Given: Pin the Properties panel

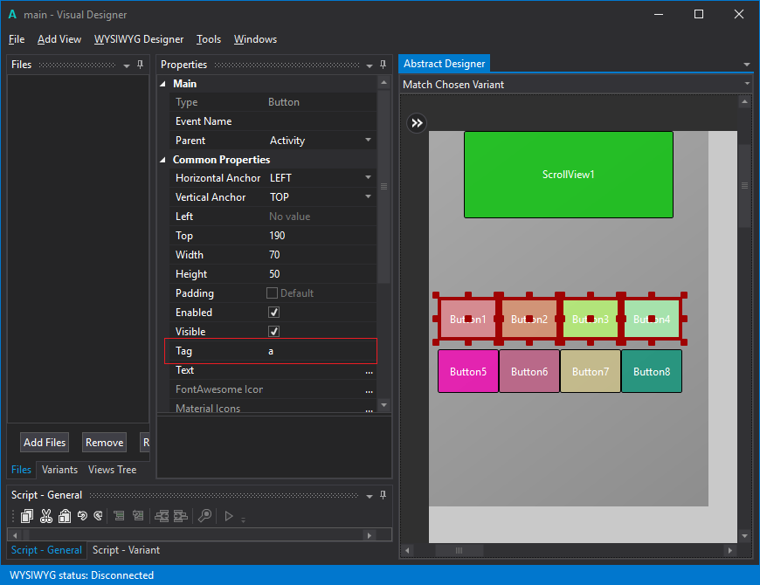Looking at the screenshot, I should point(383,65).
